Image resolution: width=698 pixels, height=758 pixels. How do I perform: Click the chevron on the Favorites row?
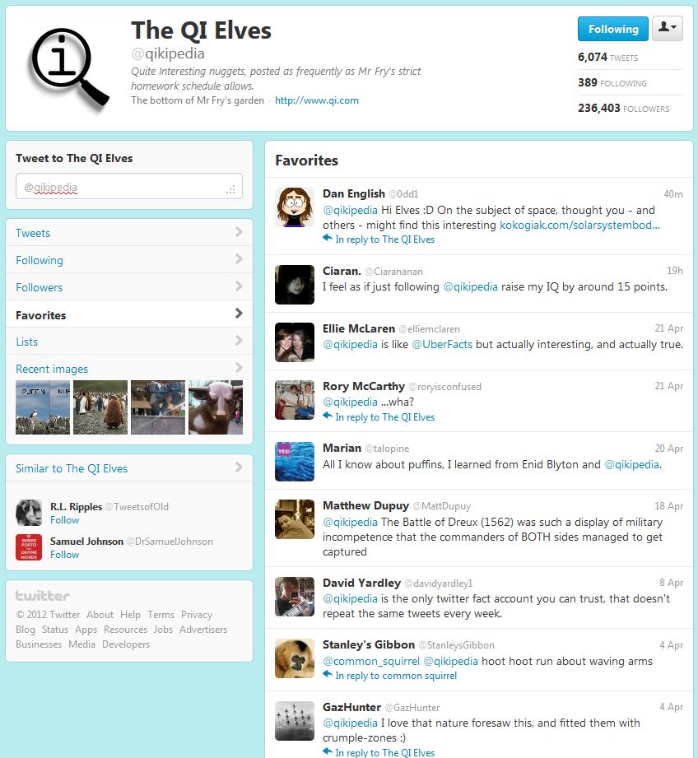[x=239, y=314]
